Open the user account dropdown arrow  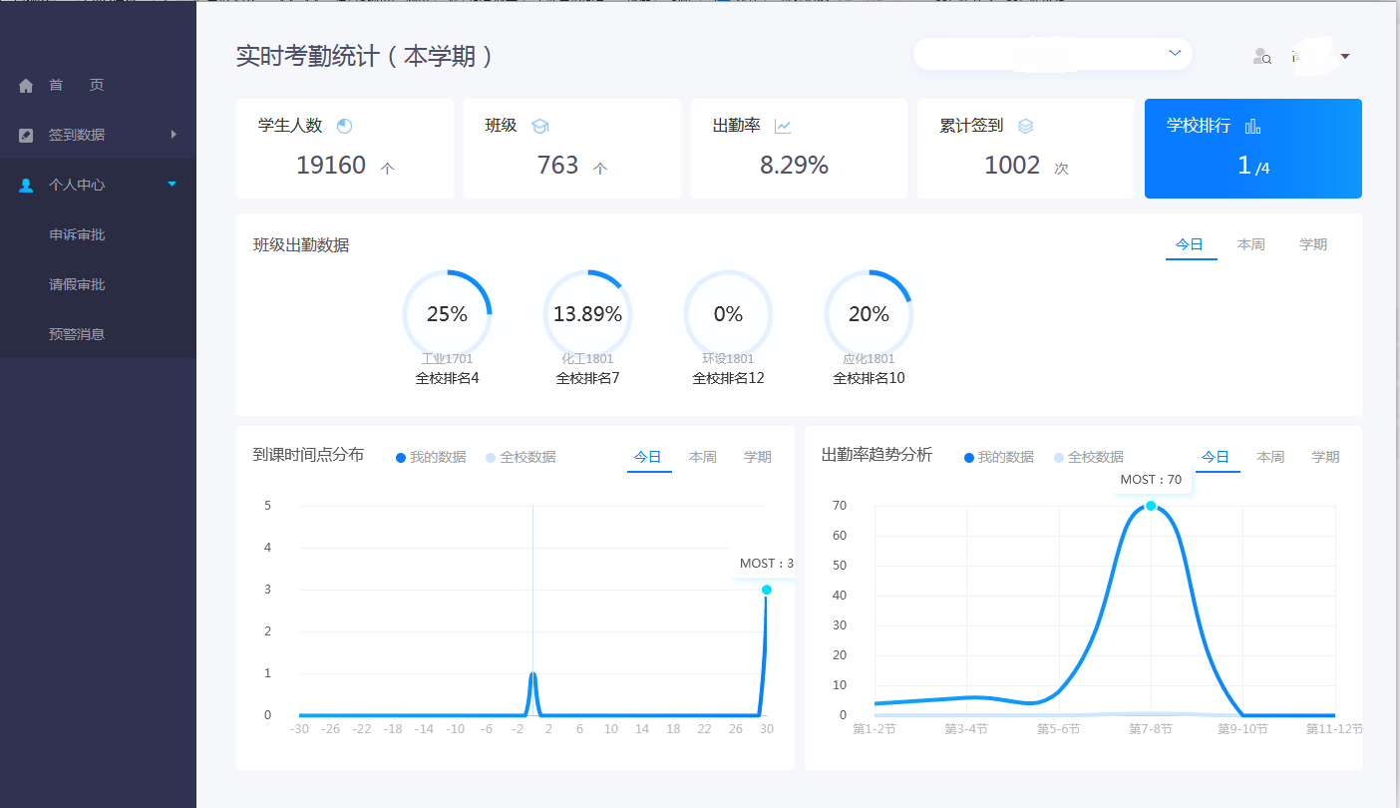1345,57
